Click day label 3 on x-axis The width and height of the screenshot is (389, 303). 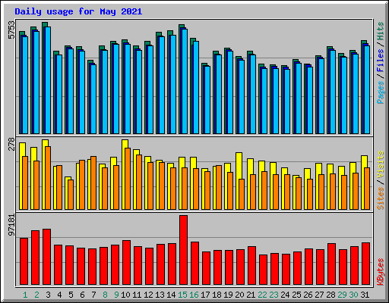(x=48, y=295)
